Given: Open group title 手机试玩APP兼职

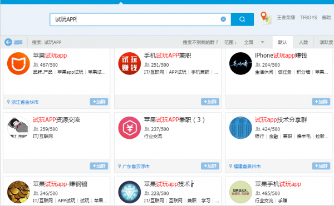Looking at the screenshot, I should (x=168, y=56).
